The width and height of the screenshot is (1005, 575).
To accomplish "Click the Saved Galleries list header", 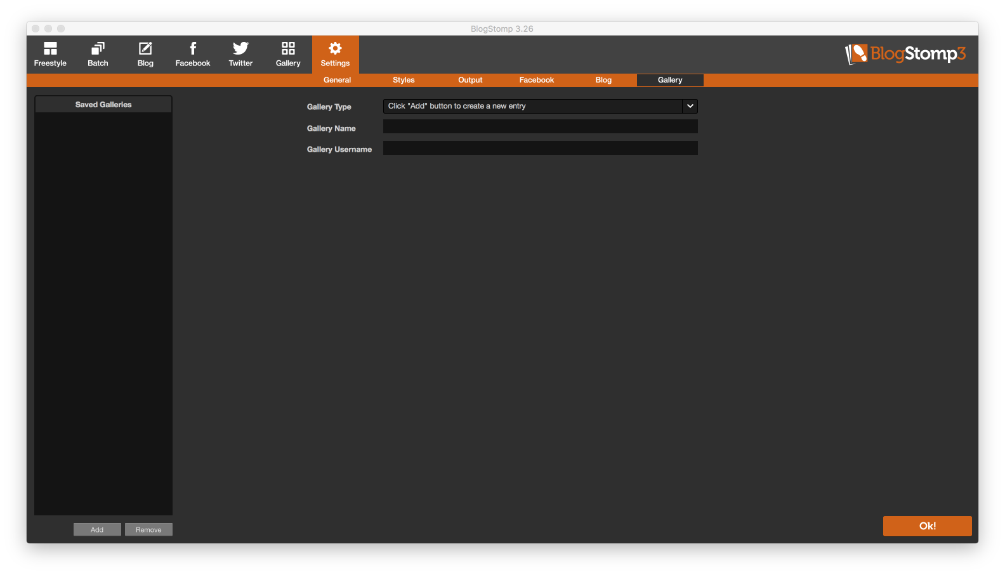I will [x=103, y=105].
